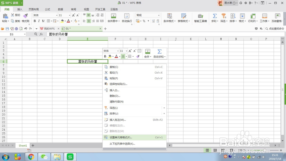Toggle center horizontal alignment in ribbon
This screenshot has width=286, height=161.
[89, 21]
